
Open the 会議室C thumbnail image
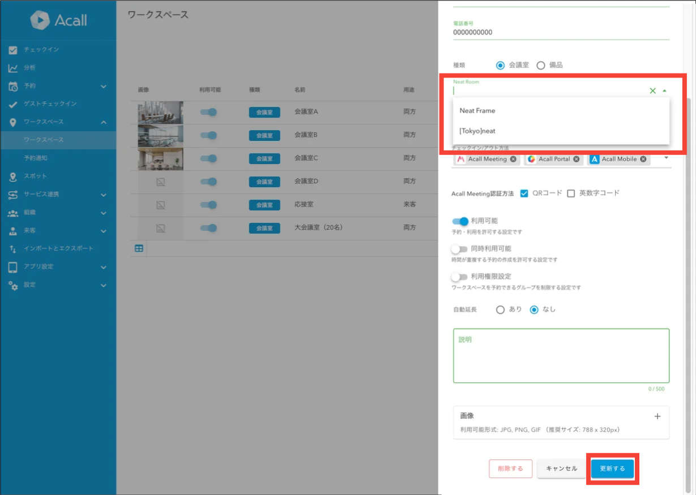(x=160, y=159)
